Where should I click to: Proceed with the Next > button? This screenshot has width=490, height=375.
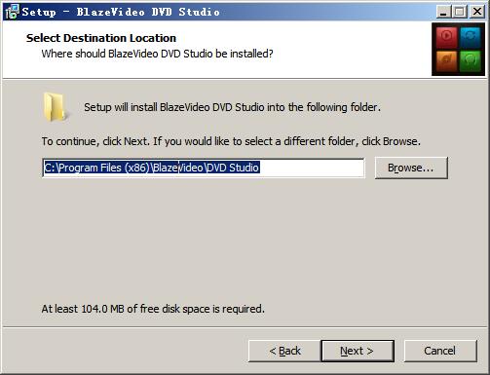(x=358, y=351)
